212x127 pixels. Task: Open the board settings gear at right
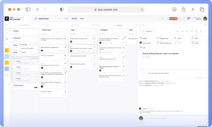point(205,25)
